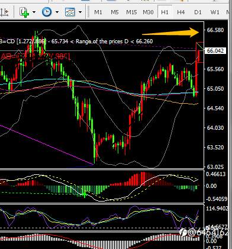Screen dimensions: 232x249
Task: Select the M30 timeframe button
Action: coord(148,12)
